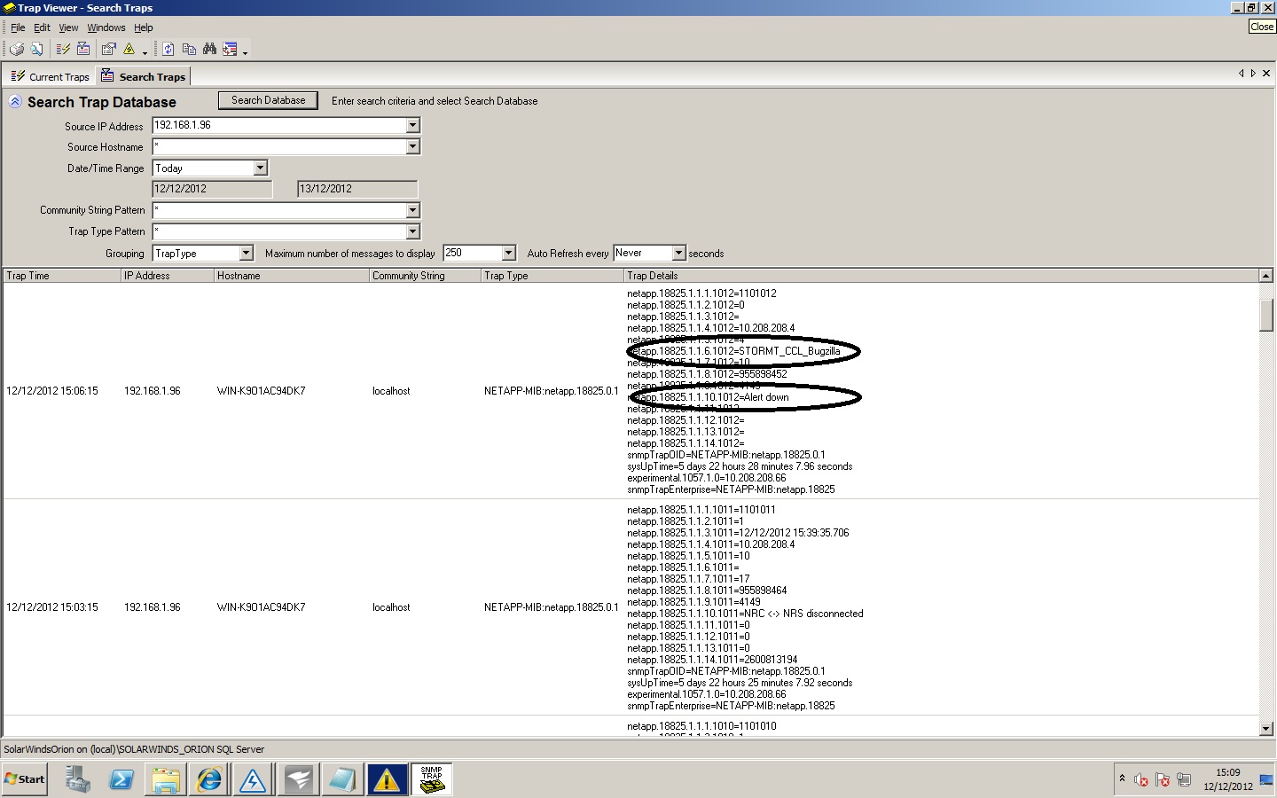Click the binoculars Find toolbar icon
The image size is (1277, 798).
(210, 49)
